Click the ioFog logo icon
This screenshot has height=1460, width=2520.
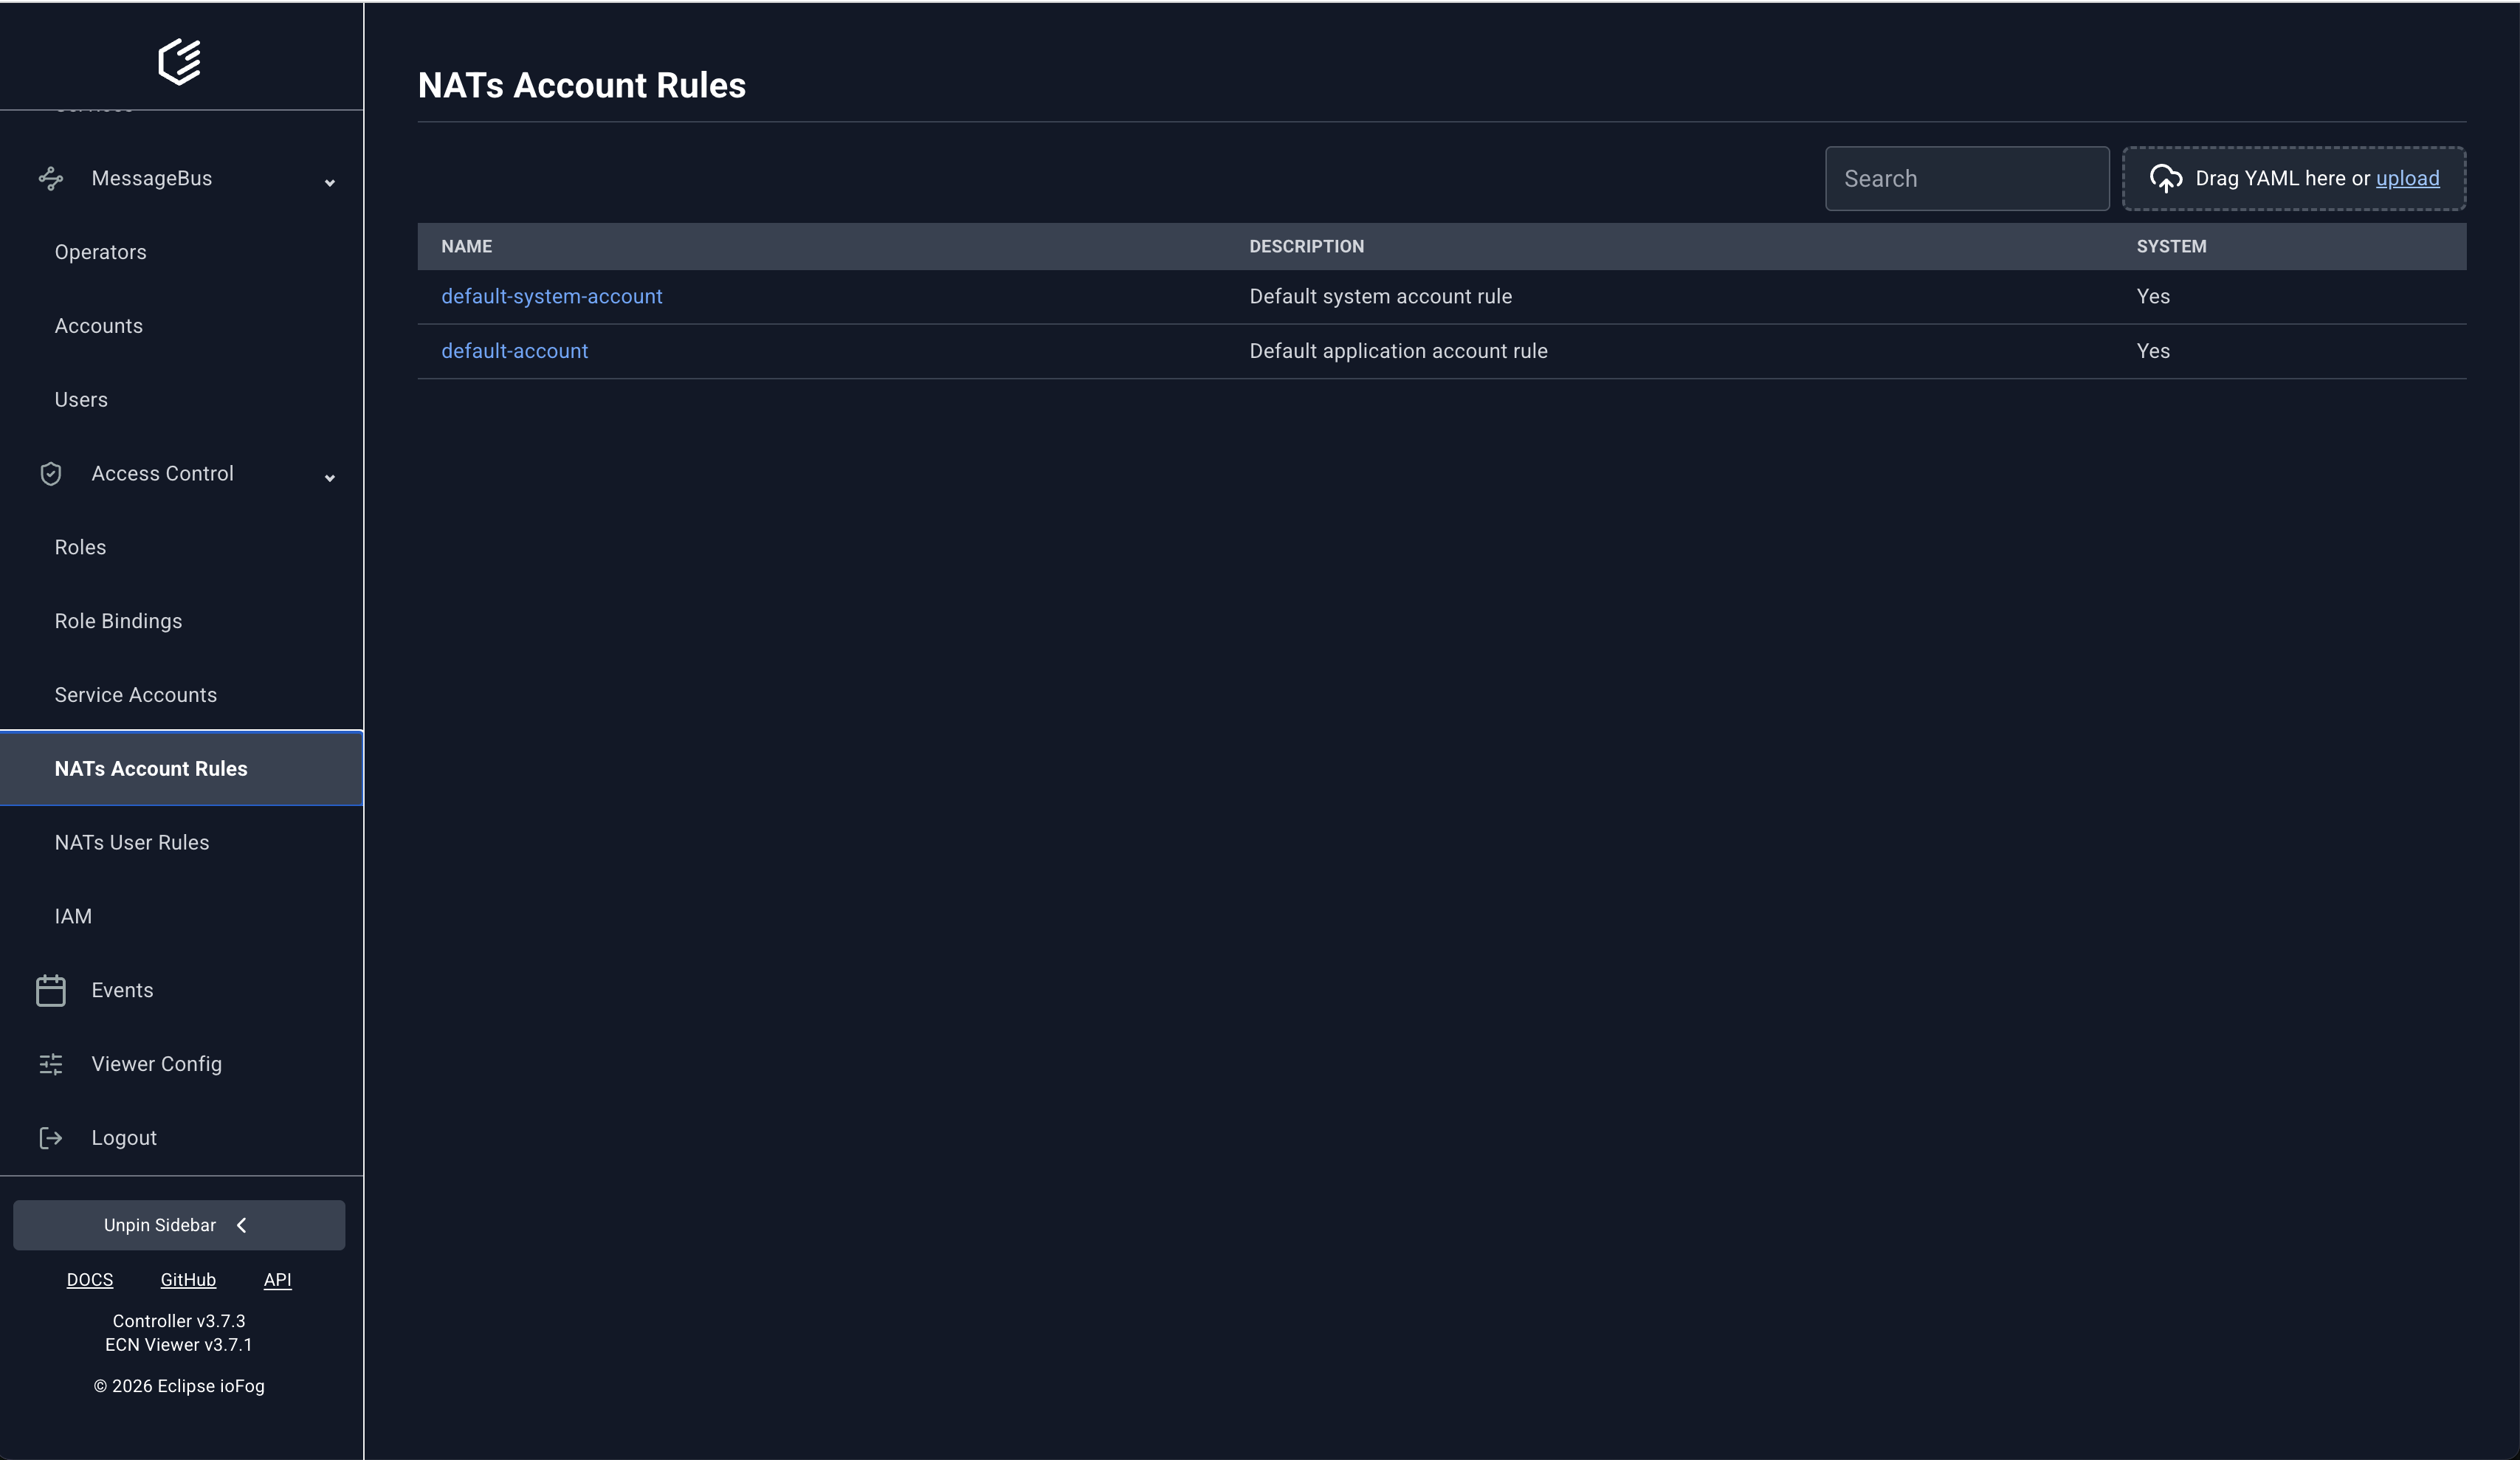pyautogui.click(x=180, y=61)
